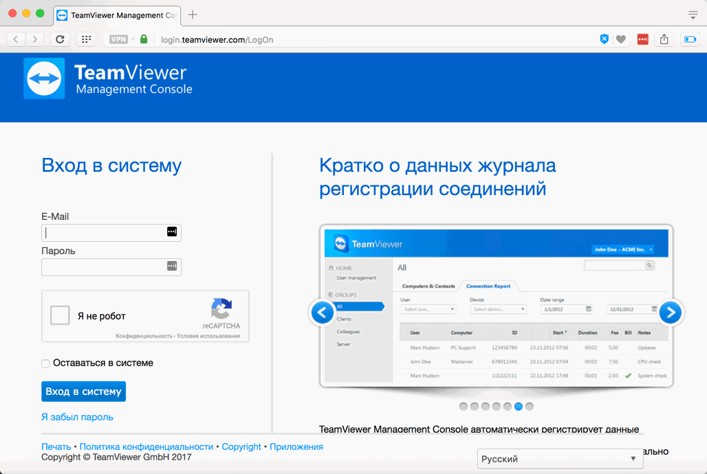The width and height of the screenshot is (707, 474).
Task: Open reCAPTCHA Конфиденциальность link
Action: pyautogui.click(x=144, y=336)
